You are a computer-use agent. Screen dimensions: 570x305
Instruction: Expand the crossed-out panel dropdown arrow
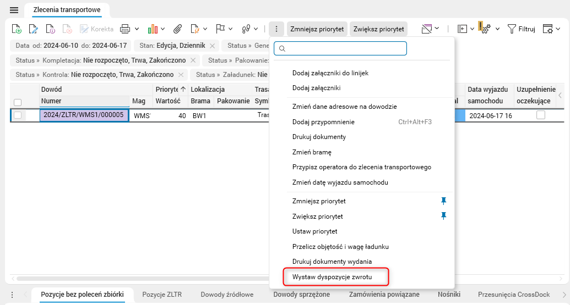click(437, 28)
